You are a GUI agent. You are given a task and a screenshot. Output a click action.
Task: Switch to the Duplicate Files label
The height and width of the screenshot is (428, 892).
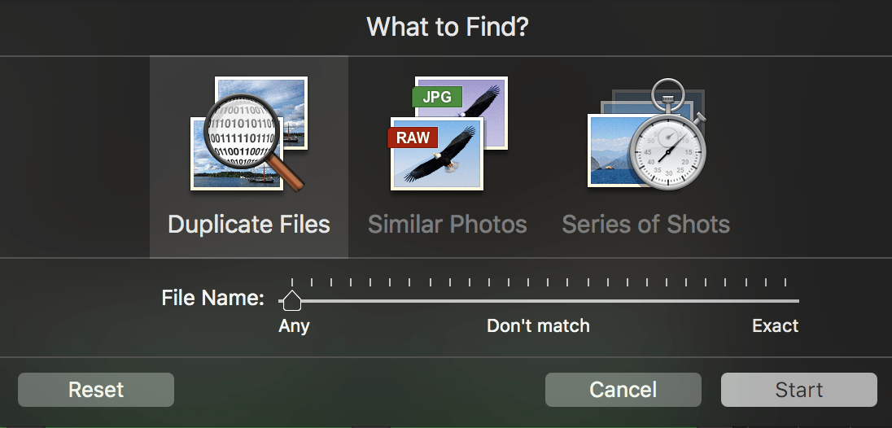[249, 225]
